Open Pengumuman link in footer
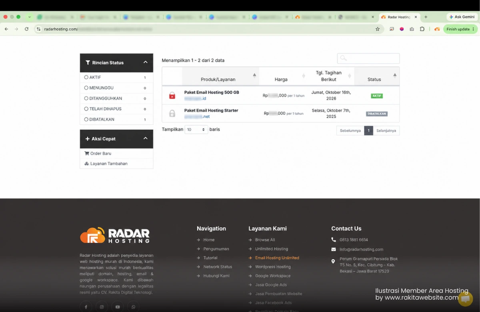This screenshot has width=480, height=312. pos(216,249)
